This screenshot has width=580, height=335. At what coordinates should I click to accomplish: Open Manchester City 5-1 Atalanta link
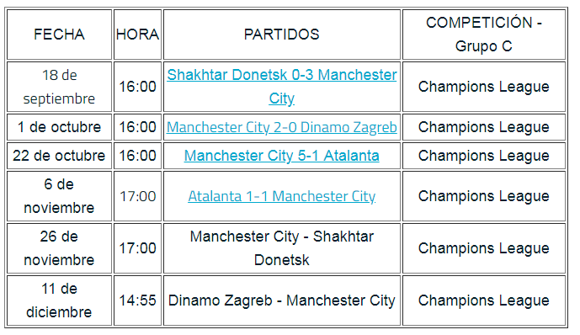point(281,156)
